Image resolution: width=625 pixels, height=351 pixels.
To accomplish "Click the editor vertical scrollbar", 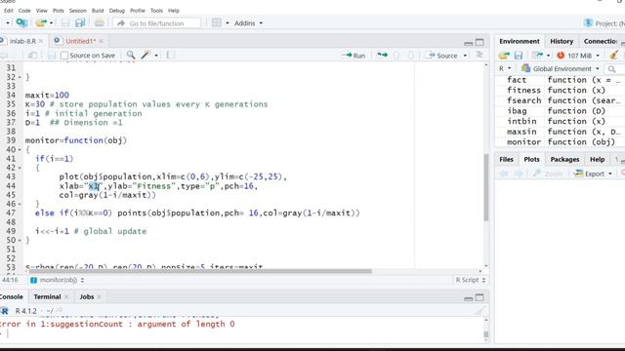I will coord(486,187).
